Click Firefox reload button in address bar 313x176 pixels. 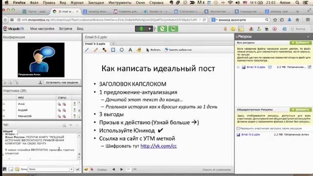204,20
